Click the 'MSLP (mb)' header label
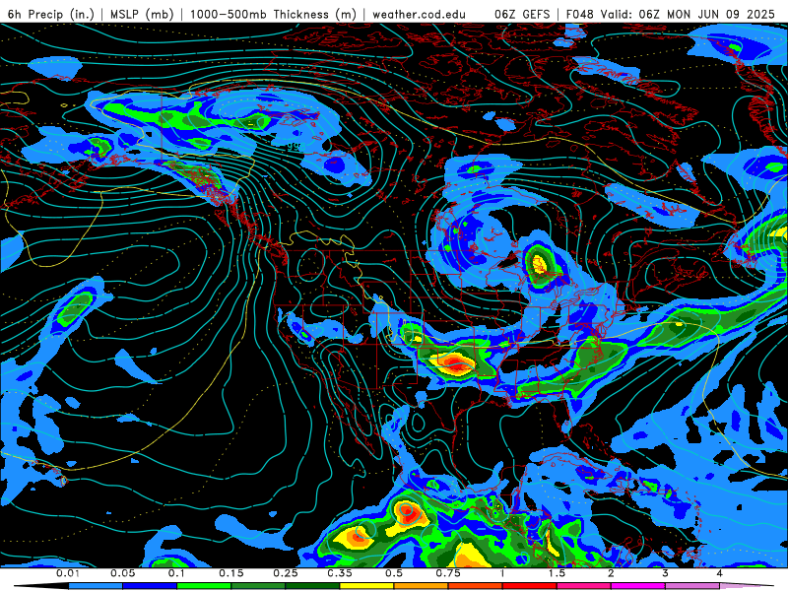This screenshot has width=788, height=591. coord(142,14)
